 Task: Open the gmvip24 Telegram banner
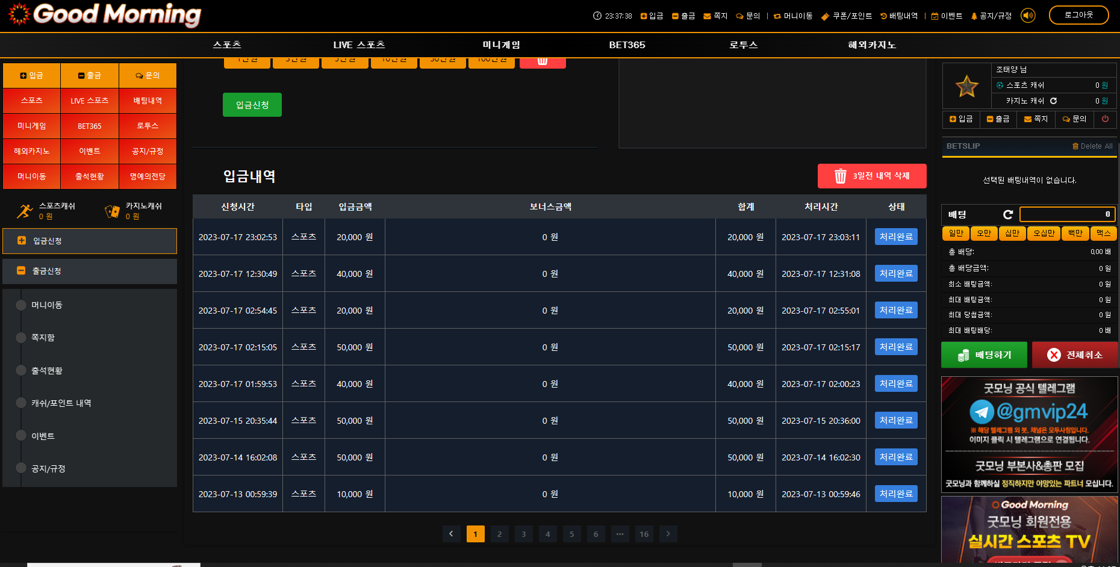pos(1029,412)
